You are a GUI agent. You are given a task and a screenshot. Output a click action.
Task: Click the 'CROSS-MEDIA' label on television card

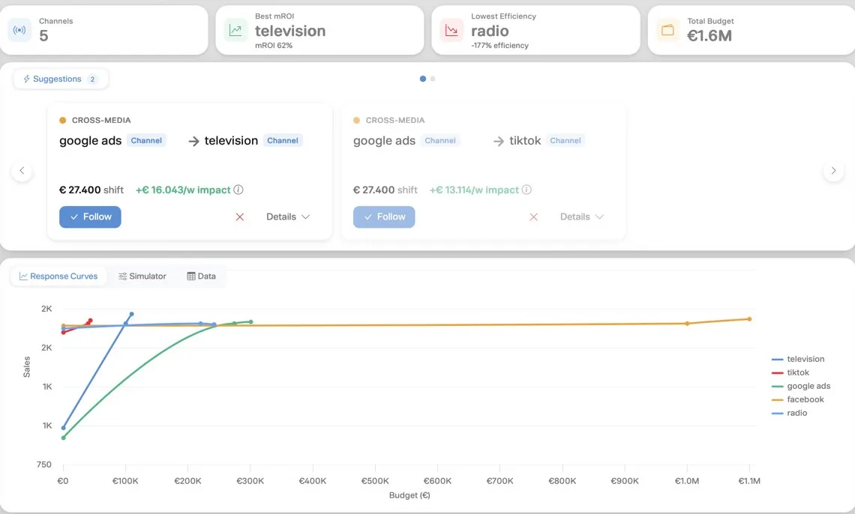(101, 121)
